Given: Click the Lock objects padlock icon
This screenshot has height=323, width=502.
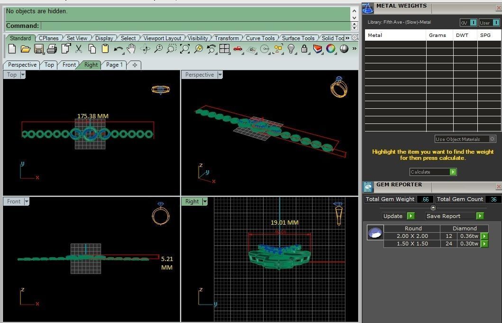Looking at the screenshot, I should 304,49.
